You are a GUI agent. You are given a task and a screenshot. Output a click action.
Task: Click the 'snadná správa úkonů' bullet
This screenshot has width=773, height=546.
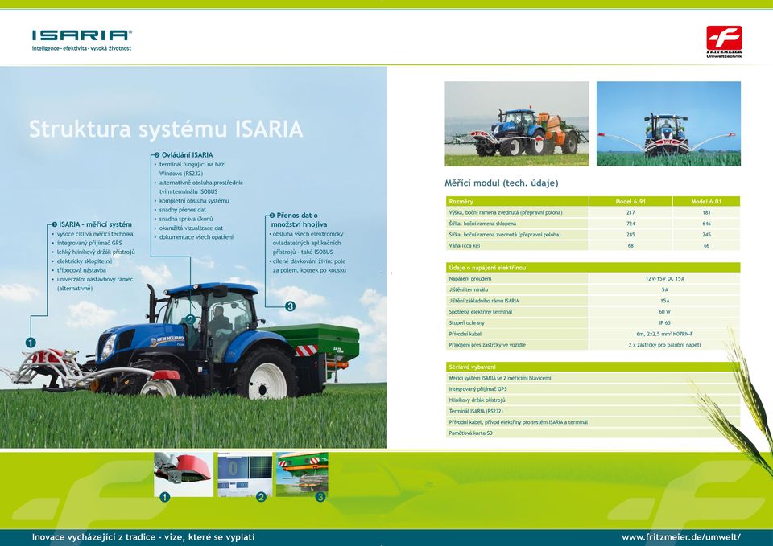click(186, 219)
